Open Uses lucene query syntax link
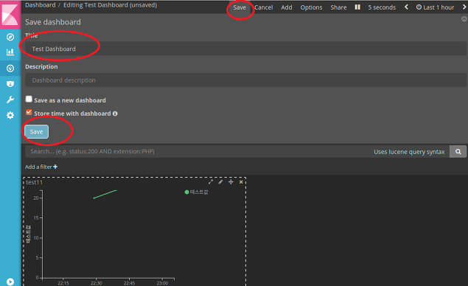The width and height of the screenshot is (468, 286). 409,152
